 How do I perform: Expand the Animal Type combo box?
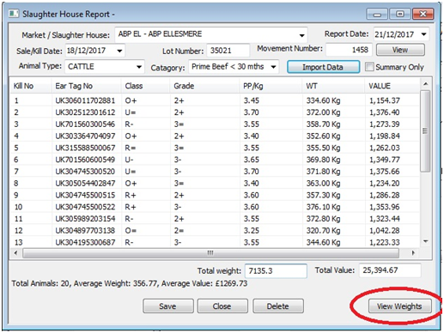click(x=139, y=67)
